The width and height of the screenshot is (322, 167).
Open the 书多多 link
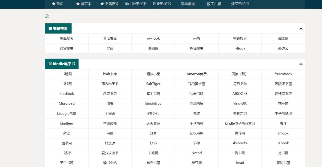pyautogui.click(x=66, y=153)
